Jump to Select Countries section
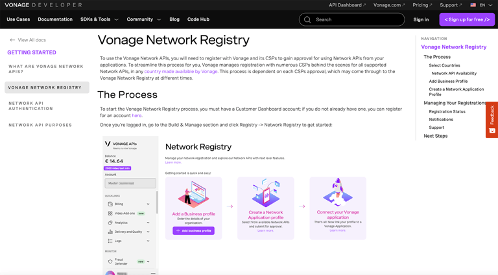 [444, 65]
